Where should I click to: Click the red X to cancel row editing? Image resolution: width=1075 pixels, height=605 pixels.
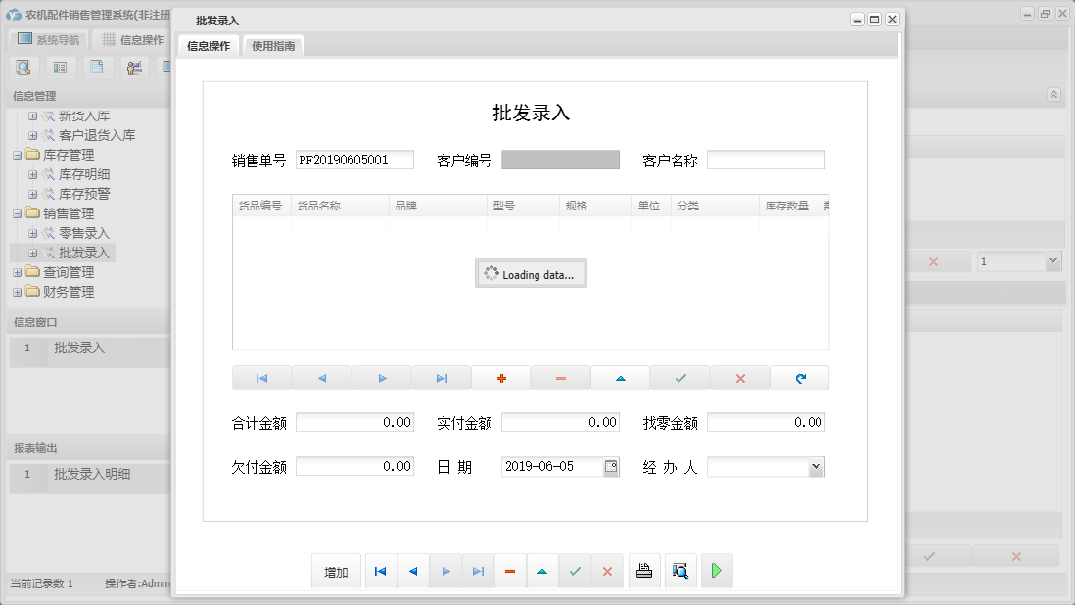(739, 377)
